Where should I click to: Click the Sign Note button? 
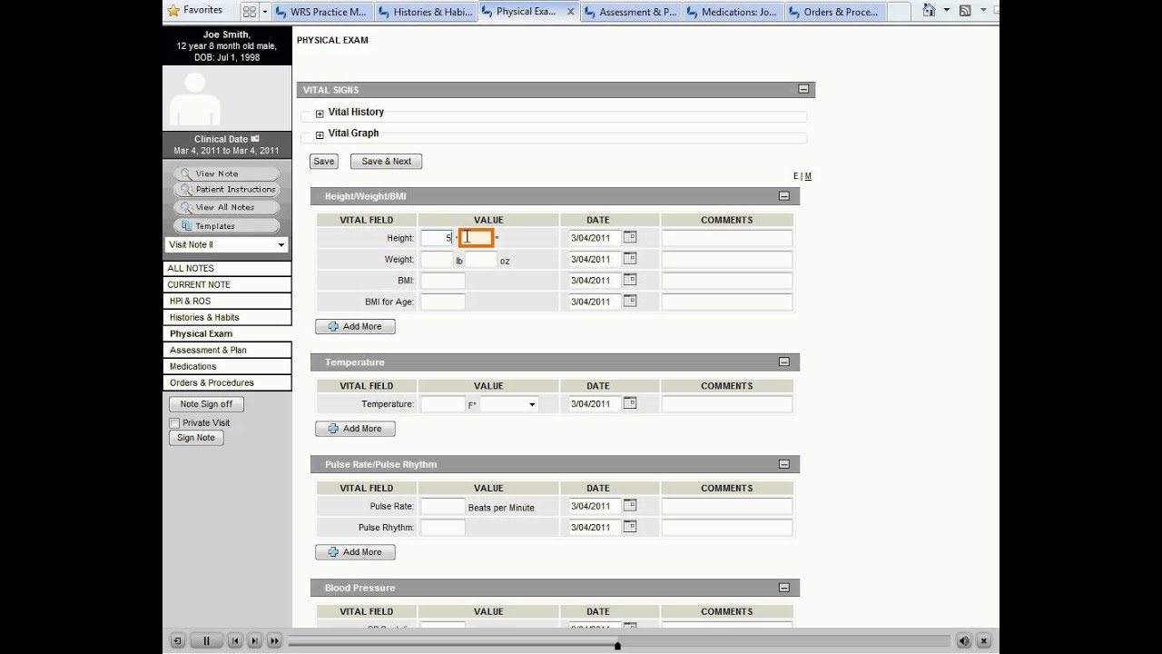coord(196,438)
